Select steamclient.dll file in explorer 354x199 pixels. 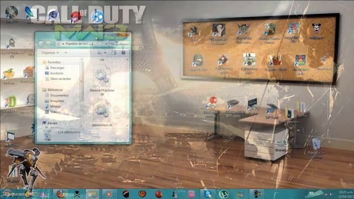(x=102, y=113)
